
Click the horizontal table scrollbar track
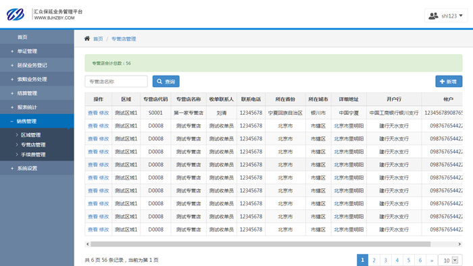pos(260,244)
